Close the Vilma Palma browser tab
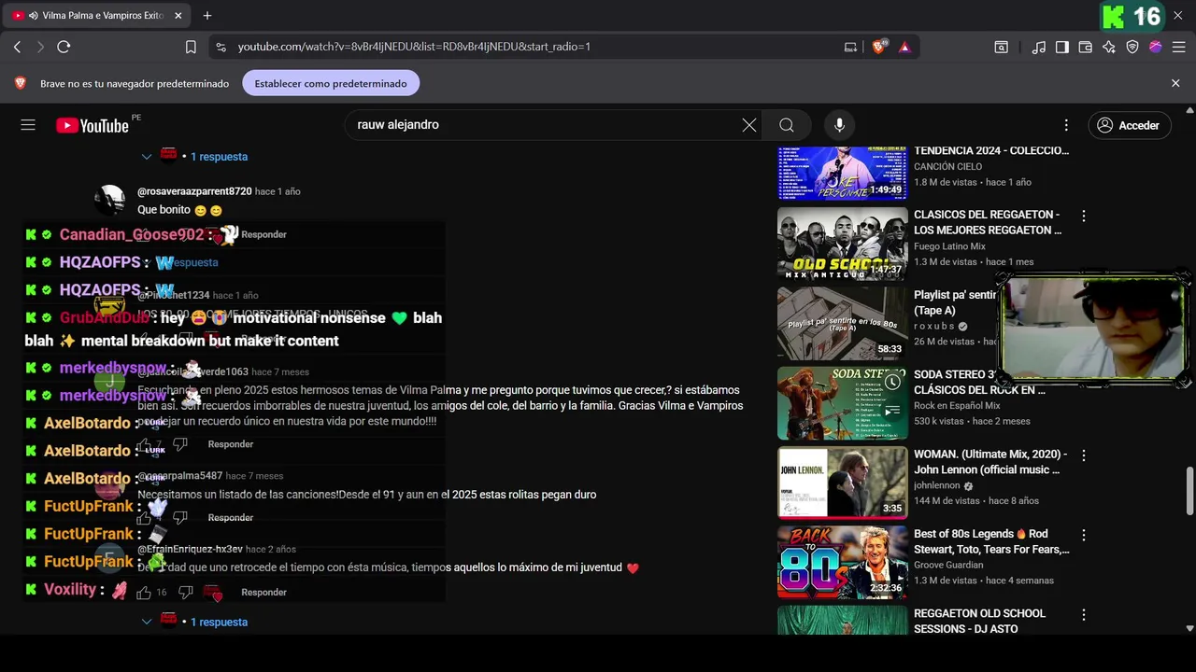 click(178, 16)
